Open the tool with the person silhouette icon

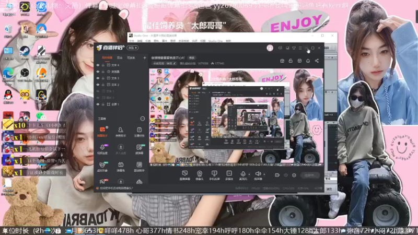point(121,132)
